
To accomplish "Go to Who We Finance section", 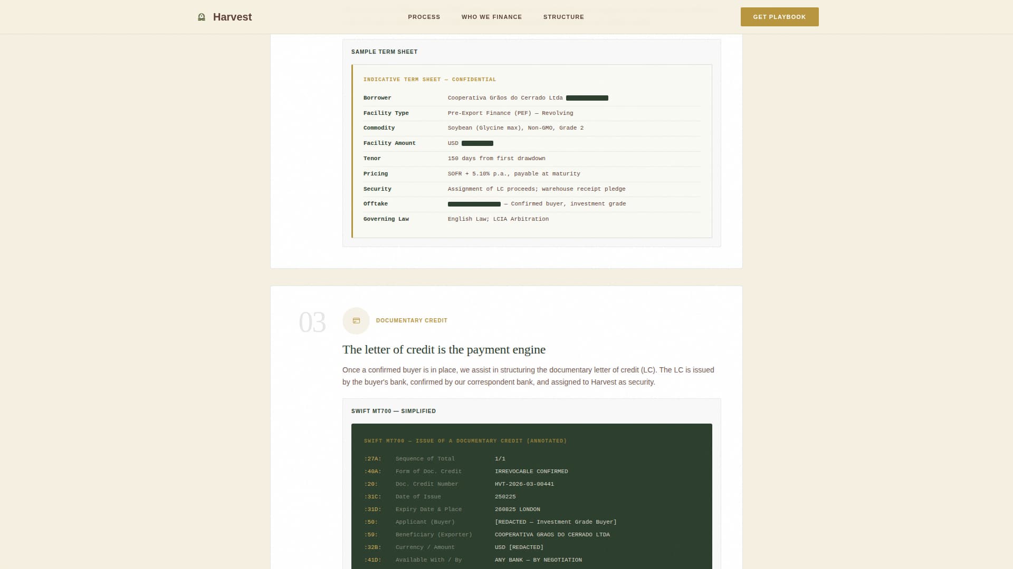I will pos(491,17).
